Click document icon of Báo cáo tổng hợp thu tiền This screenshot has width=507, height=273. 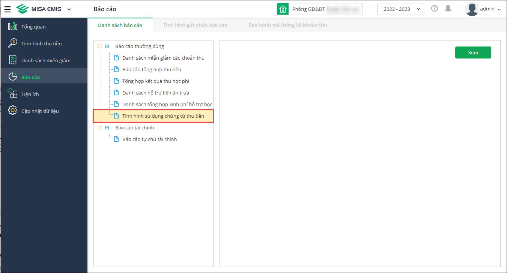(116, 69)
